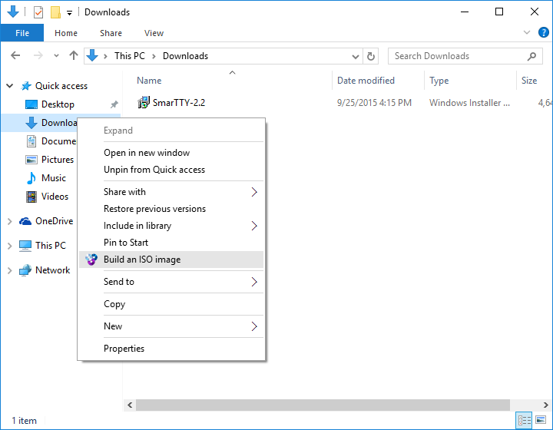The image size is (553, 430).
Task: Open the Share with submenu
Action: 171,192
